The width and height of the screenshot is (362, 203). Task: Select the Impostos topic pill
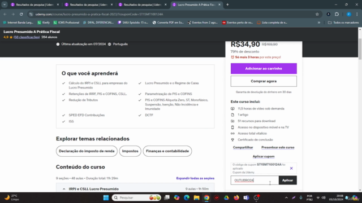(x=130, y=151)
